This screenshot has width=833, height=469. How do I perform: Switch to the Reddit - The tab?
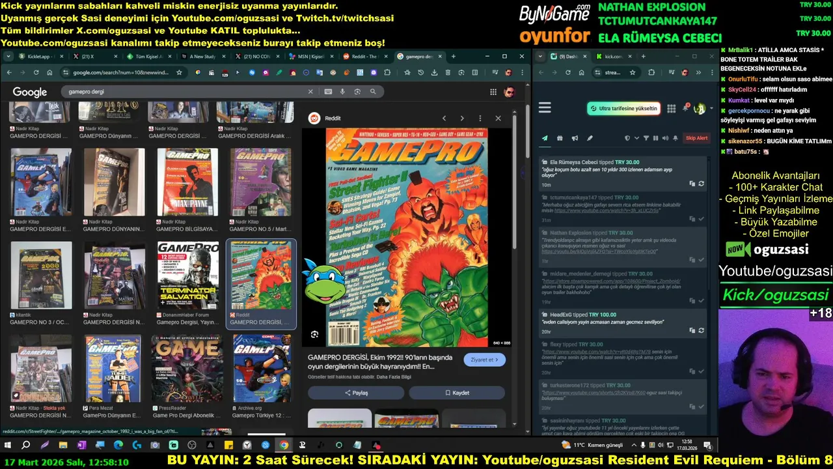(x=364, y=57)
